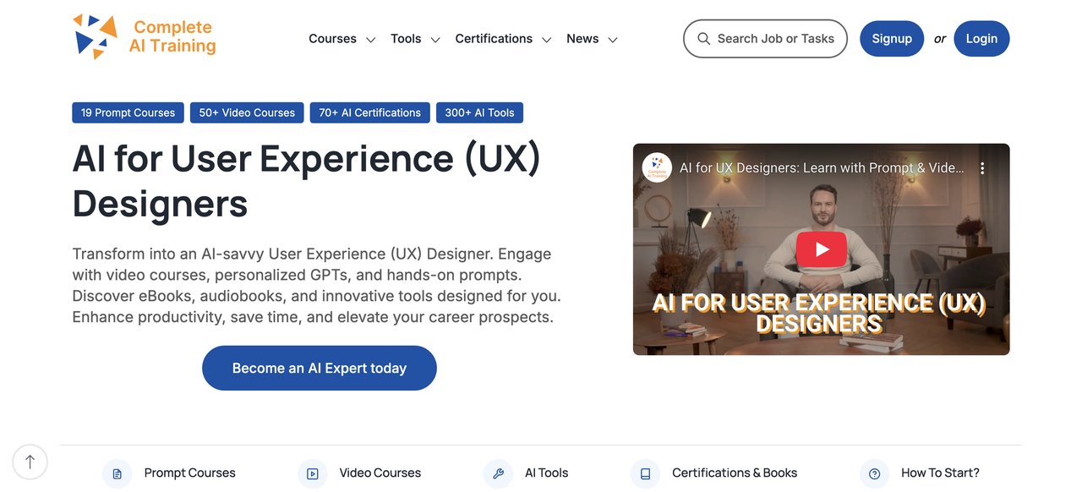1082x492 pixels.
Task: Open the Certifications menu
Action: pos(494,39)
